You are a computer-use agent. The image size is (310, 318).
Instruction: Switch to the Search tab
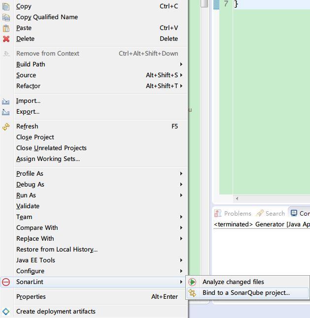pos(271,213)
